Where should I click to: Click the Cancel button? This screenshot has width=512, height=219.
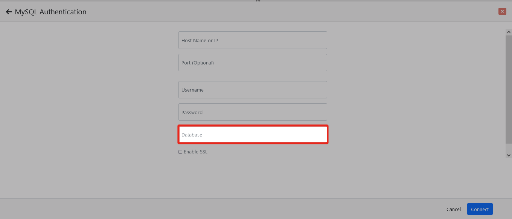tap(453, 209)
